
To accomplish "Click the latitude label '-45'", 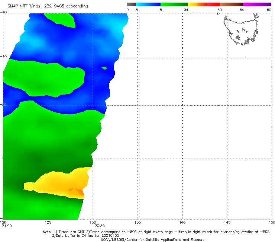I will (3, 56).
